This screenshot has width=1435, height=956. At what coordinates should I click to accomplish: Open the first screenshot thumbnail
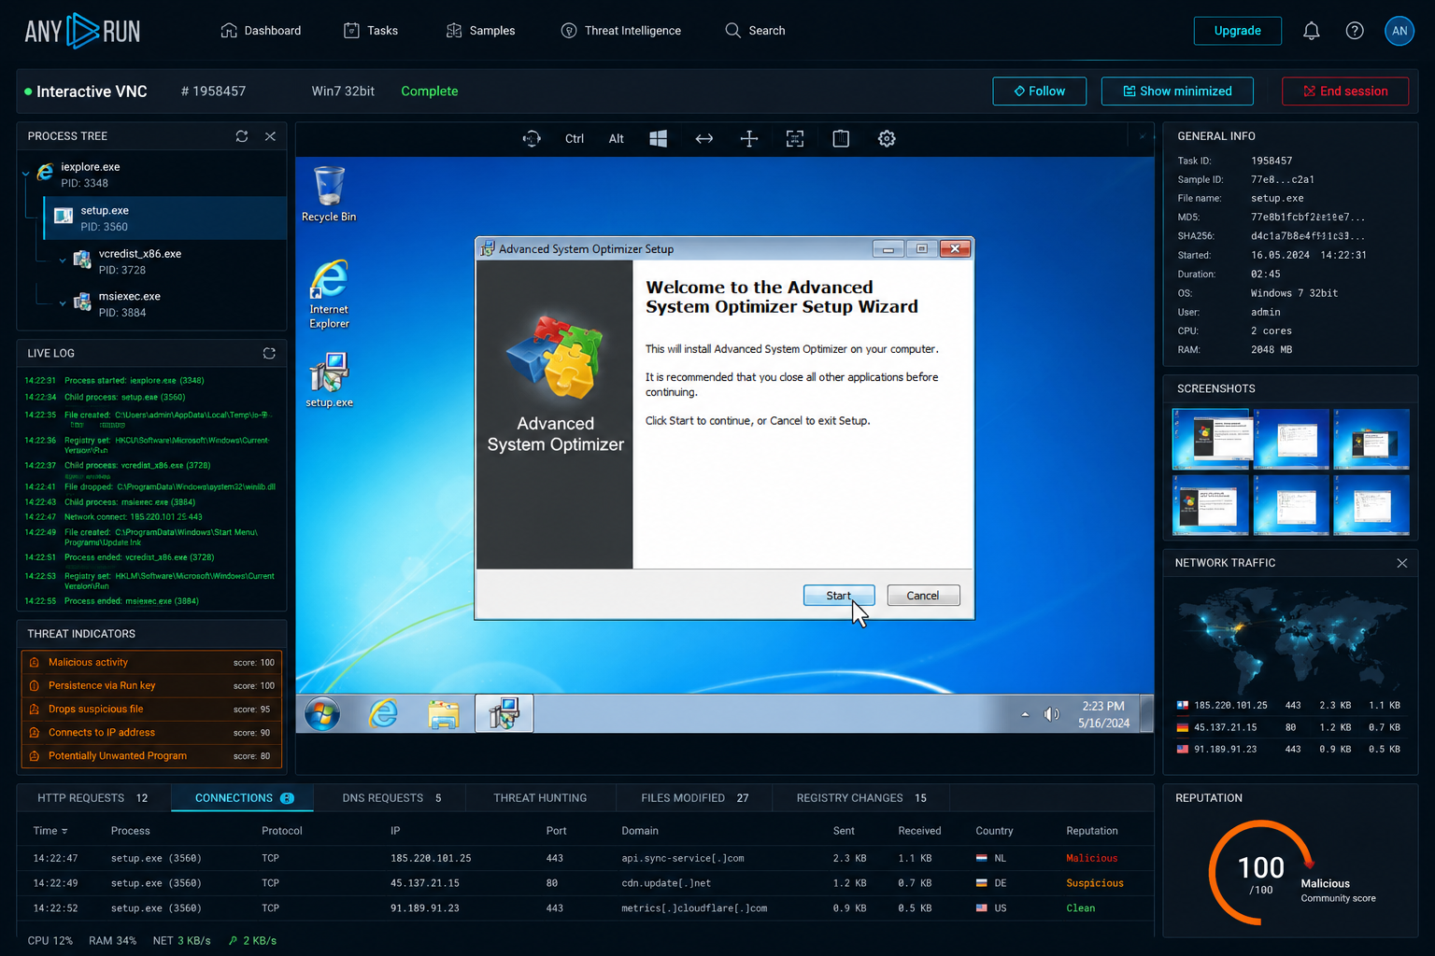pyautogui.click(x=1211, y=438)
